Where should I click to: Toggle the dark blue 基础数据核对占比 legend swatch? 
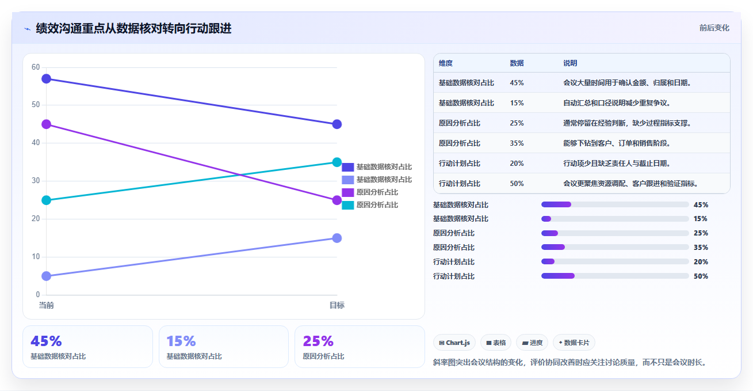pos(348,167)
